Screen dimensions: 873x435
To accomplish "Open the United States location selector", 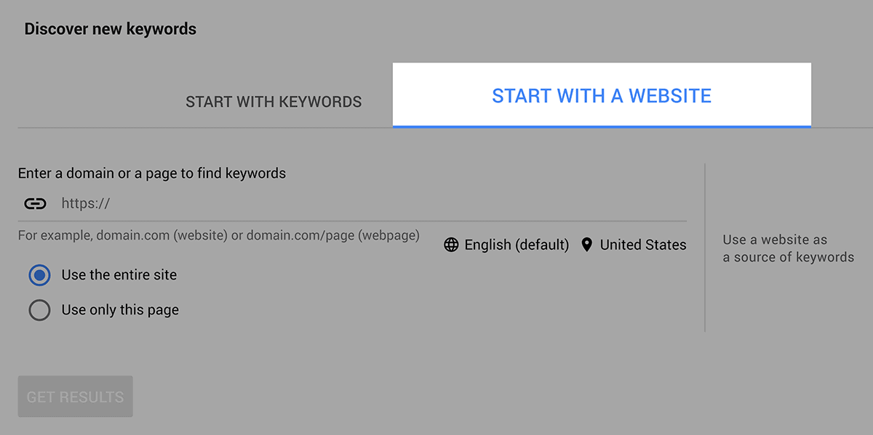I will click(634, 245).
